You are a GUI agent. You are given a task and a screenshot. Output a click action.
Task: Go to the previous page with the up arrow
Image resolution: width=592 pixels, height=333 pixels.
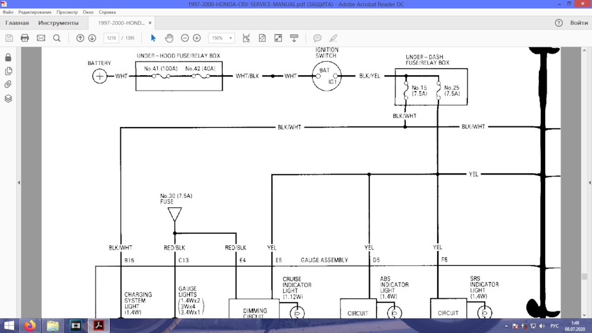(x=80, y=38)
